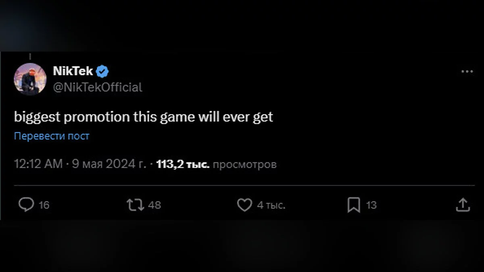Click the 113,2 тыс. views count
The height and width of the screenshot is (272, 484).
click(183, 164)
